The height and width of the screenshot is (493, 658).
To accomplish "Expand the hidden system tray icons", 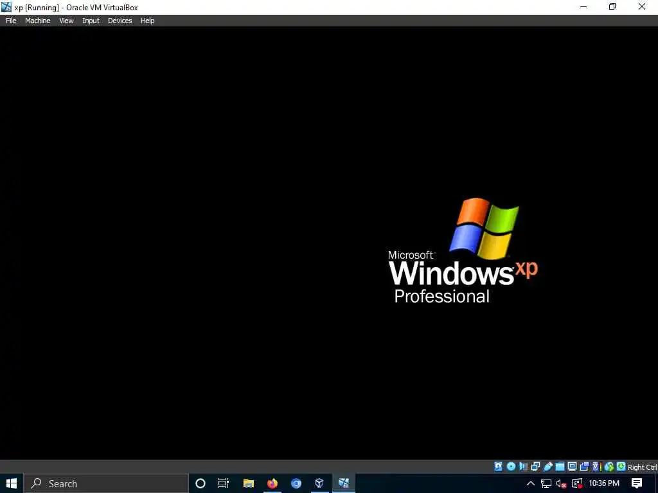I will click(x=530, y=483).
